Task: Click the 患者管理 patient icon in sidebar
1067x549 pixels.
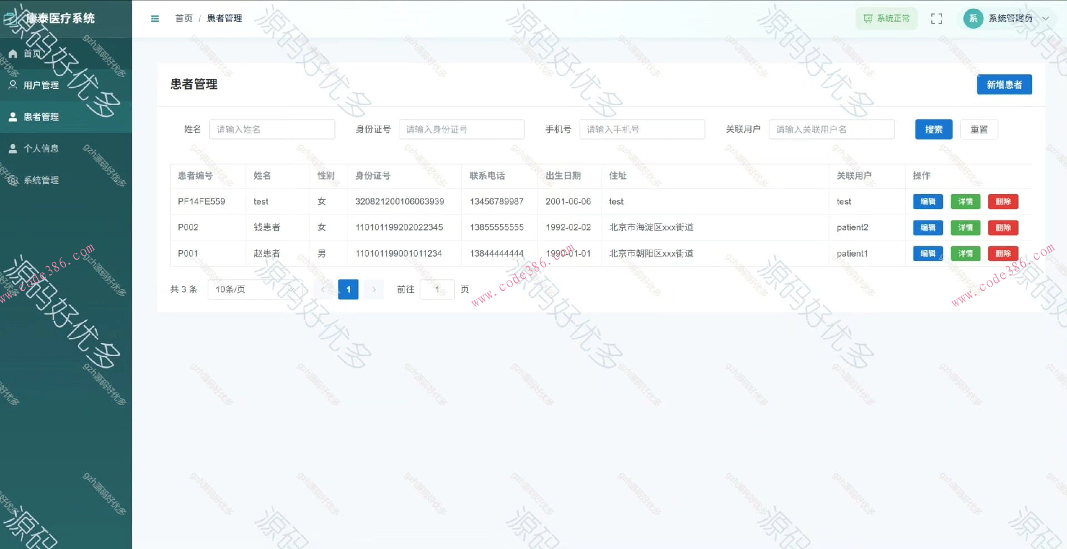Action: point(13,117)
